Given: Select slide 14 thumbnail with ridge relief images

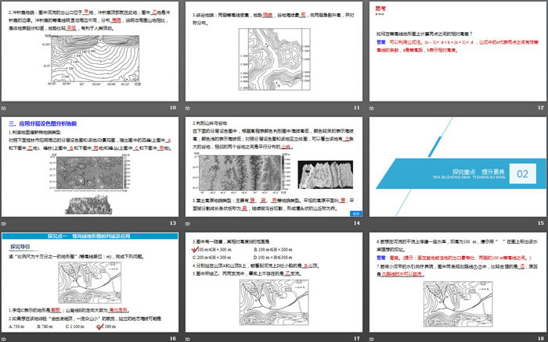Looking at the screenshot, I should pos(274,166).
